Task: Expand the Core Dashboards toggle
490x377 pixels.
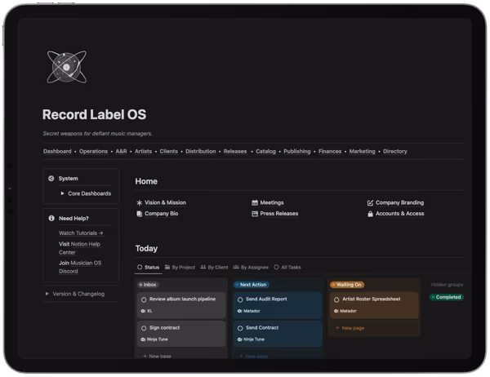Action: tap(63, 193)
